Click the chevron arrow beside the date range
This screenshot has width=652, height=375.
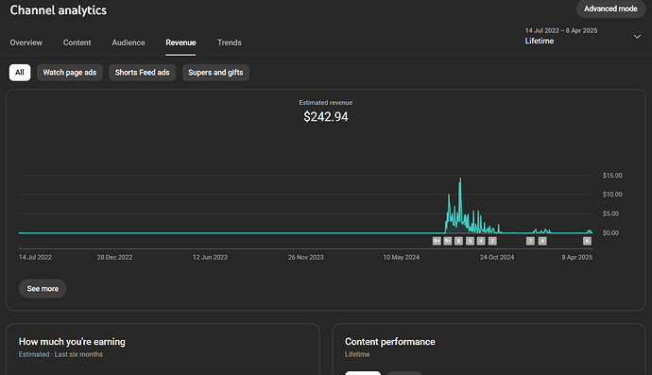point(637,37)
